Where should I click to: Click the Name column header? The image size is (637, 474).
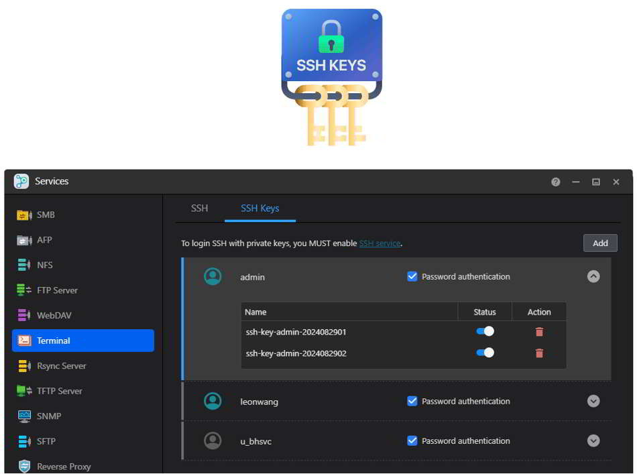[255, 312]
